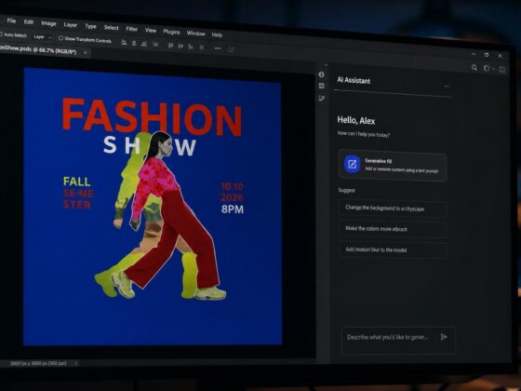Close the FashionShow.psdc document tab
The image size is (521, 391).
(x=86, y=52)
